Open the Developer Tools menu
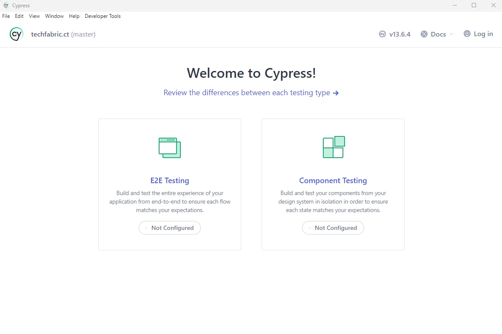The width and height of the screenshot is (502, 334). pyautogui.click(x=103, y=16)
